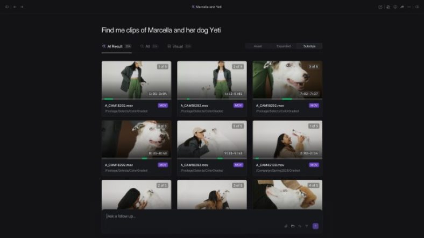Click the folder icon in follow-up box
424x238 pixels.
pyautogui.click(x=293, y=226)
